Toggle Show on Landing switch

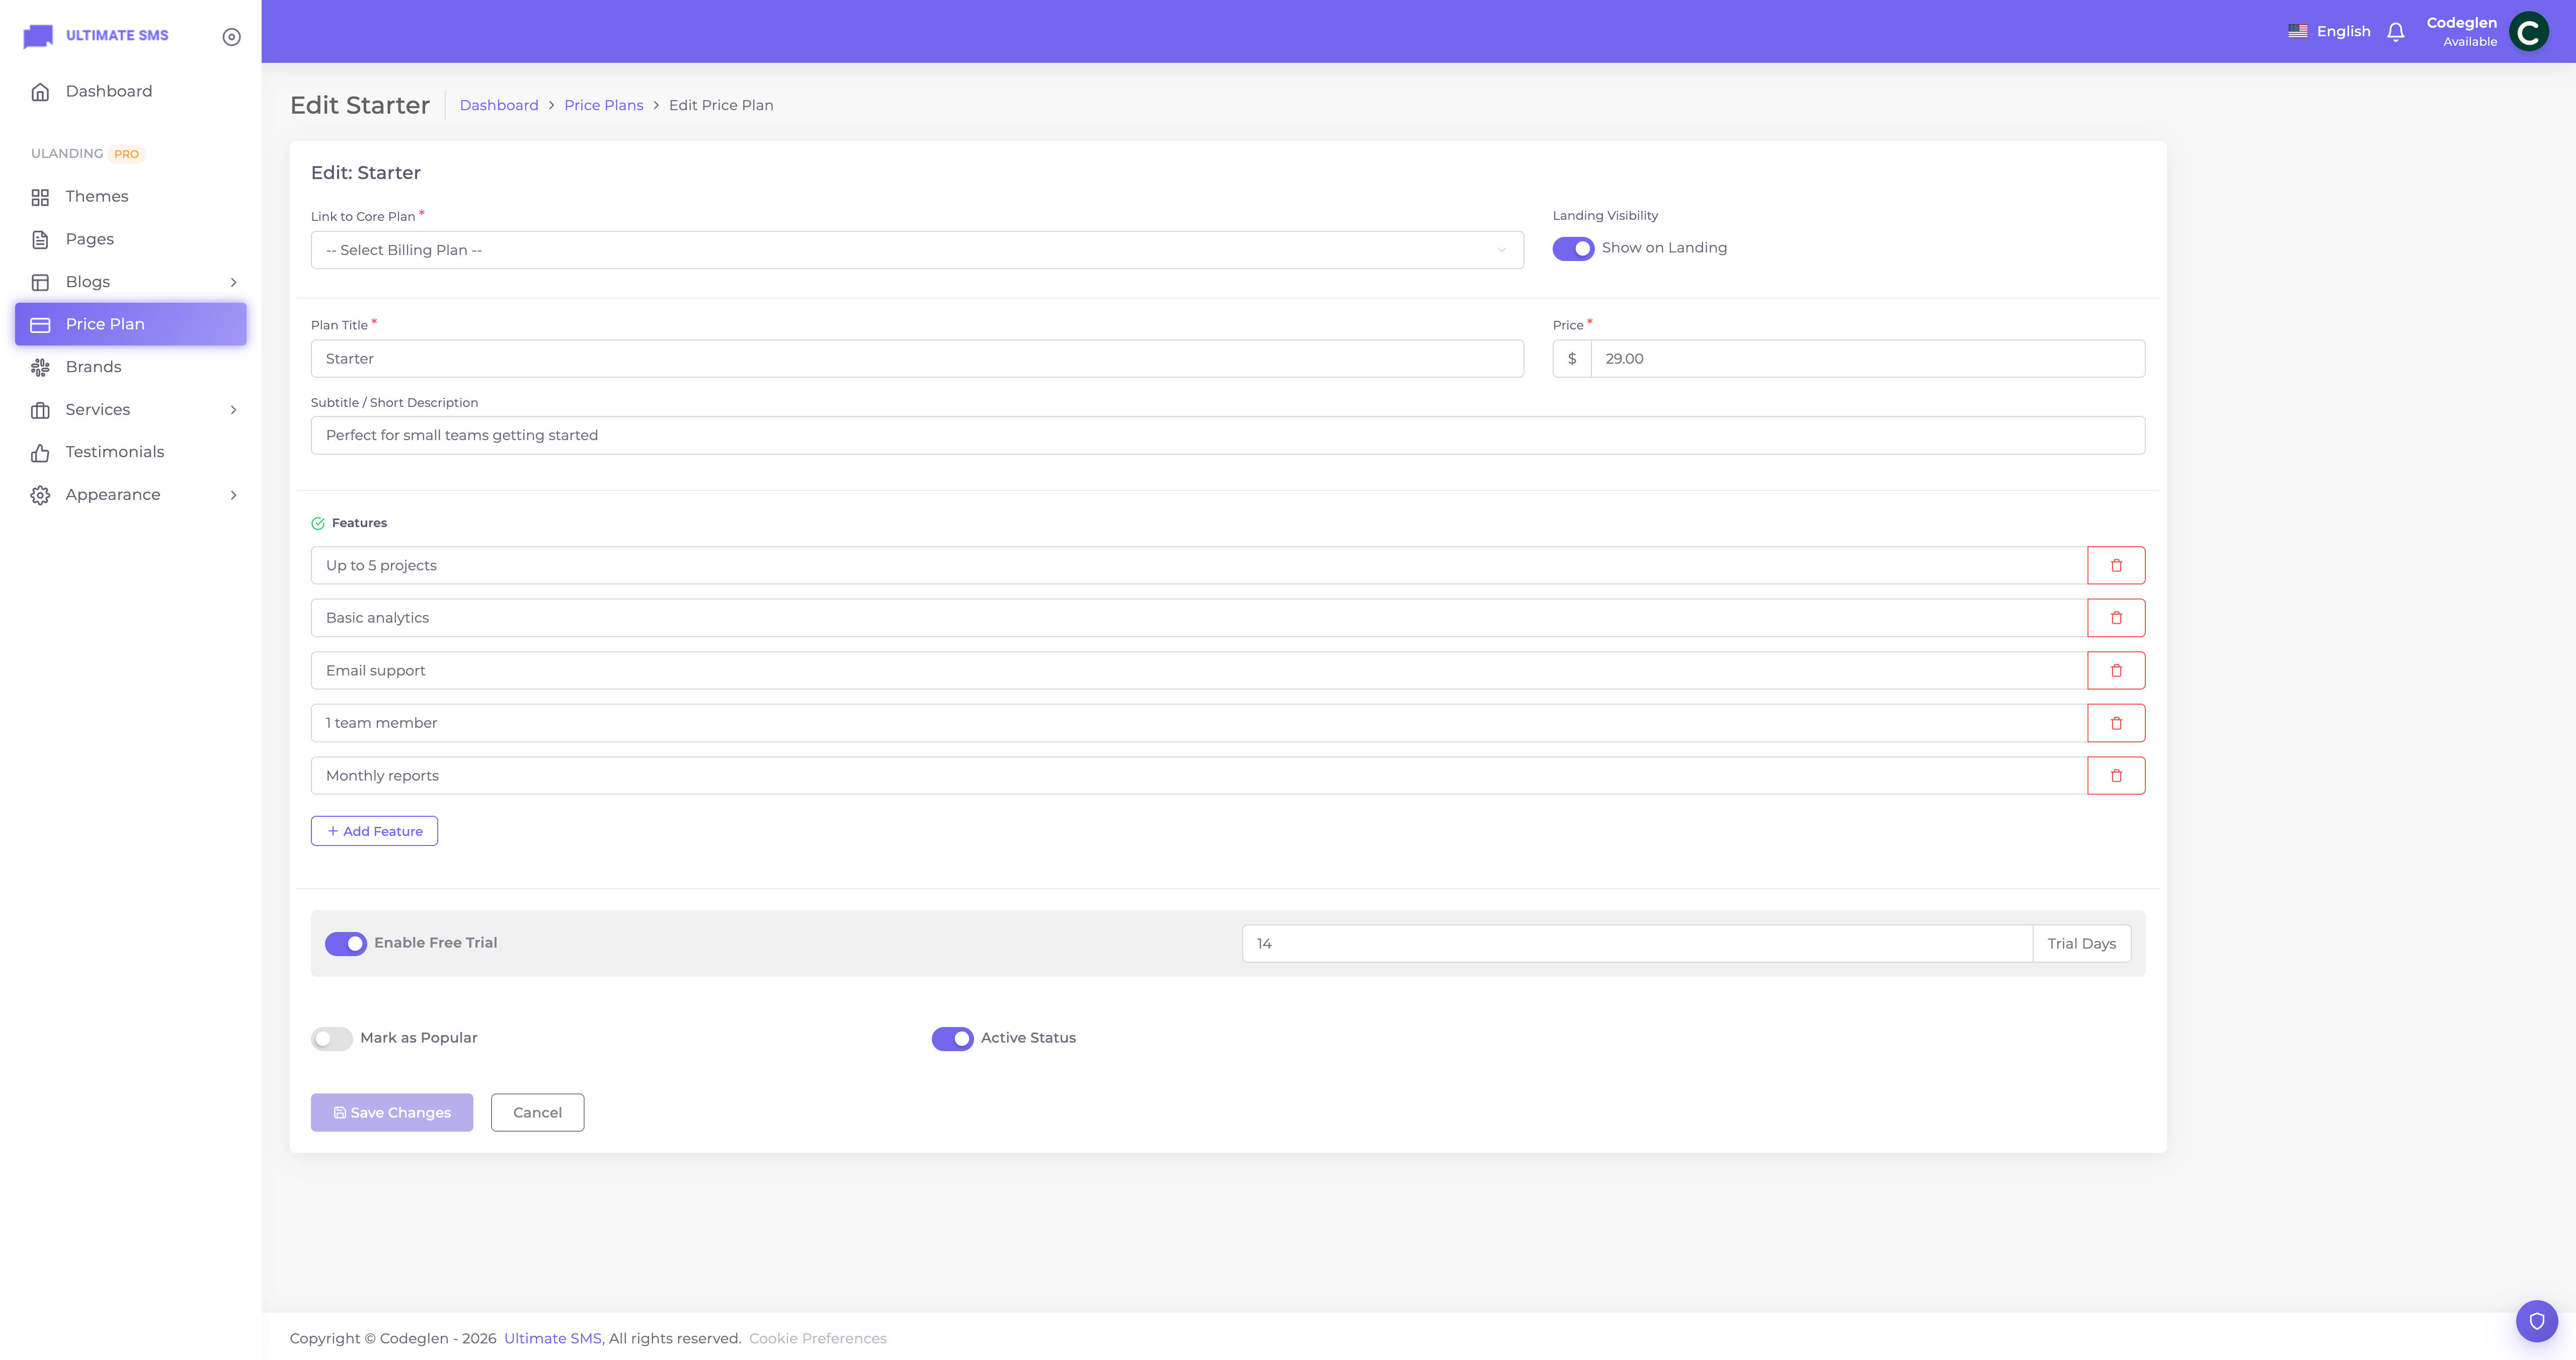click(1573, 248)
